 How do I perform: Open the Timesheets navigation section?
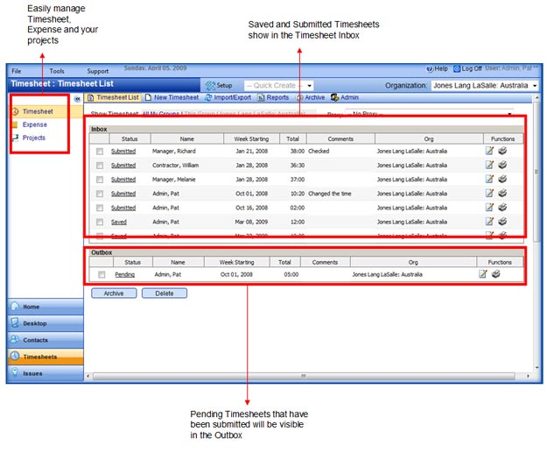[x=46, y=357]
